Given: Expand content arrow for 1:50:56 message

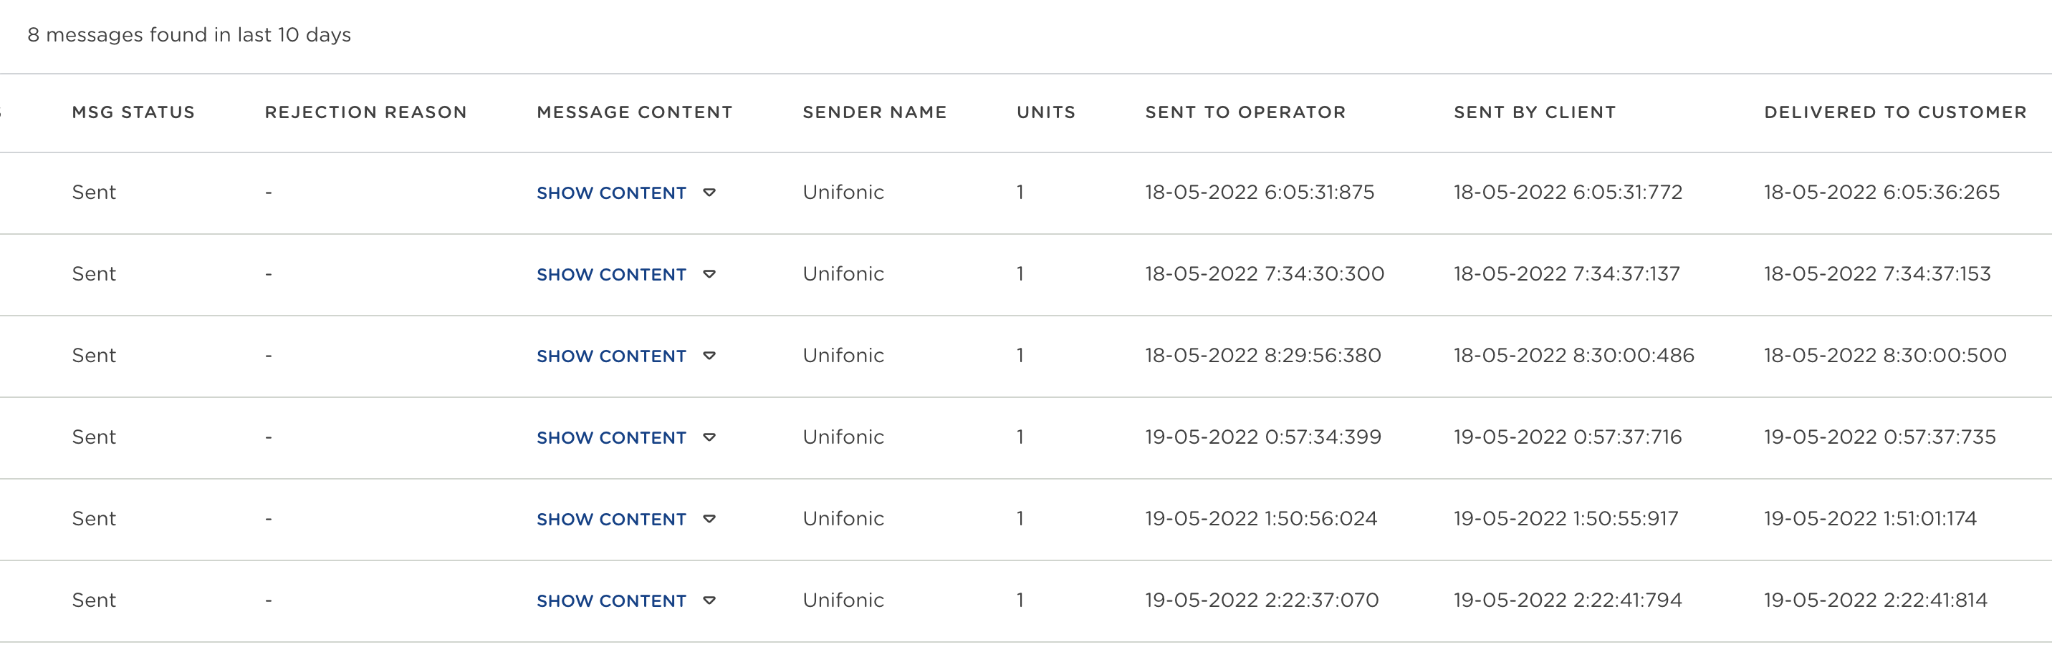Looking at the screenshot, I should pos(709,519).
